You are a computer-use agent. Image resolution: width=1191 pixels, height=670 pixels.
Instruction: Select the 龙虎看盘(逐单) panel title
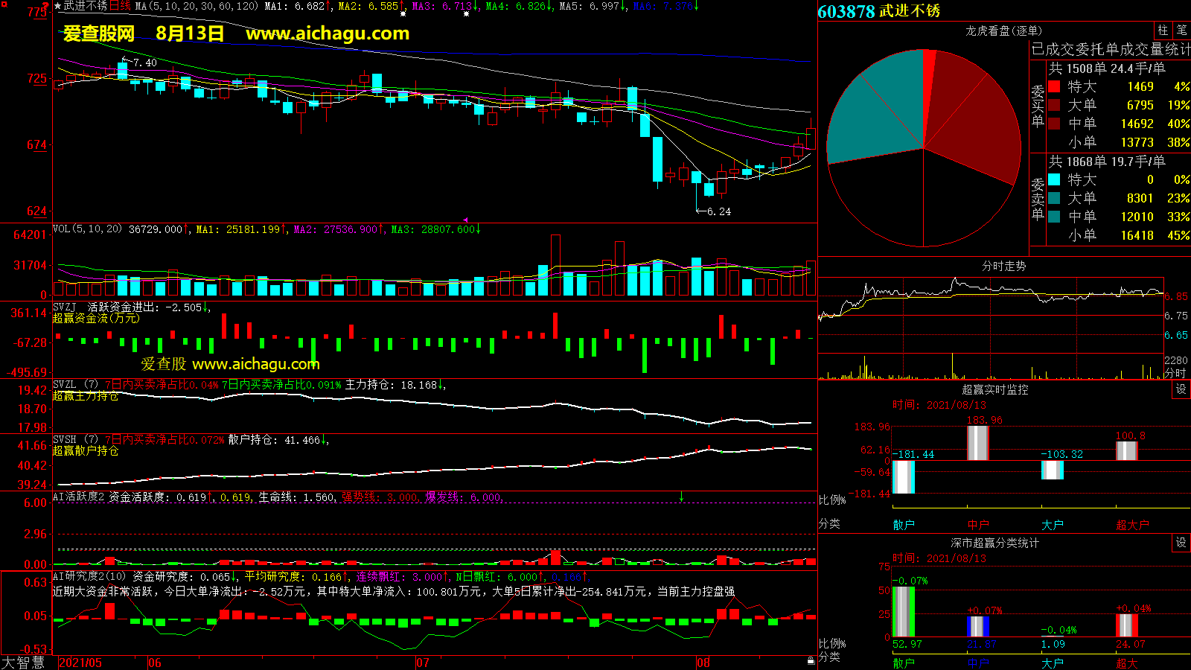pyautogui.click(x=1003, y=31)
